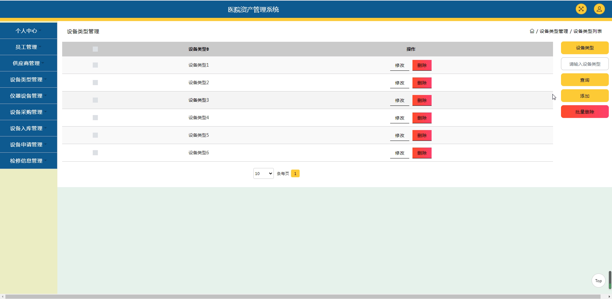The height and width of the screenshot is (299, 612).
Task: Click 修改 for 设备类型2
Action: tap(400, 83)
